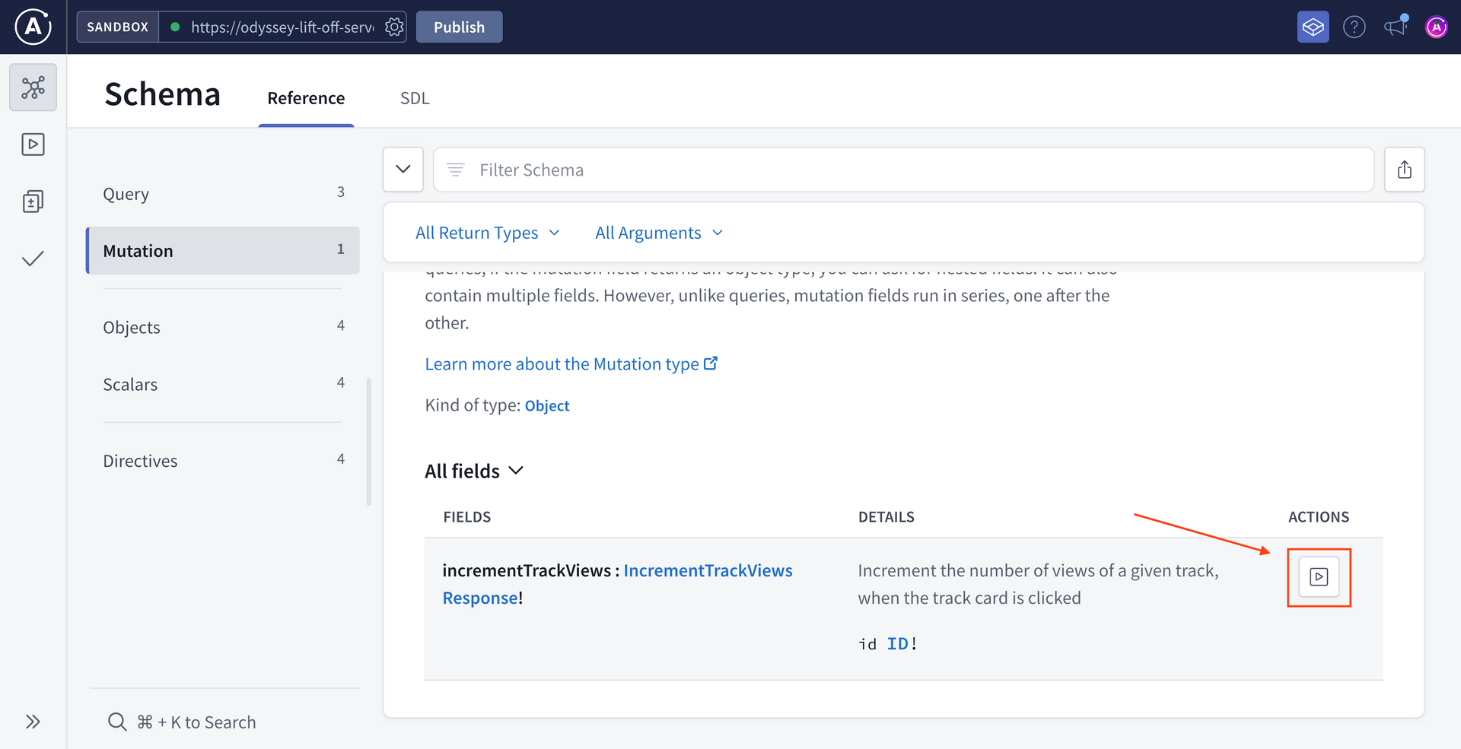Select Query in the schema navigation
Screen dimensions: 1461x749
point(126,194)
